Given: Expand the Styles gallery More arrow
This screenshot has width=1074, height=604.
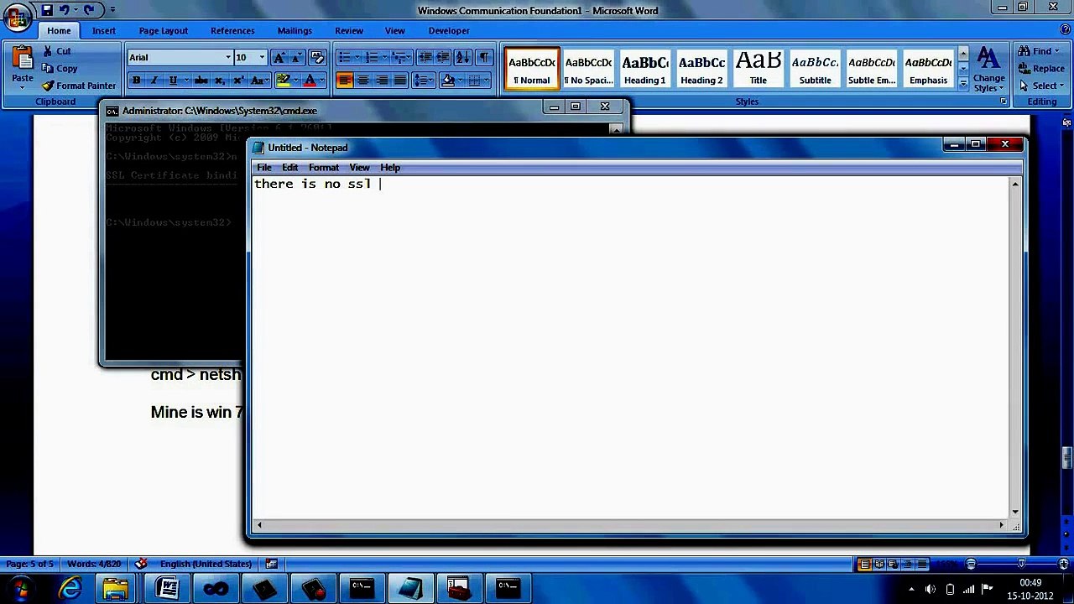Looking at the screenshot, I should (x=963, y=84).
